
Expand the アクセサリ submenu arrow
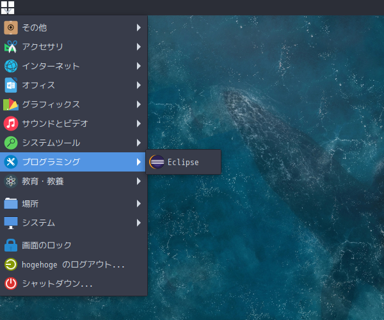[139, 47]
